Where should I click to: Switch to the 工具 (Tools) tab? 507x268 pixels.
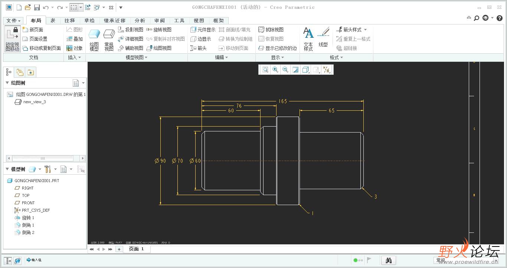[x=179, y=21]
